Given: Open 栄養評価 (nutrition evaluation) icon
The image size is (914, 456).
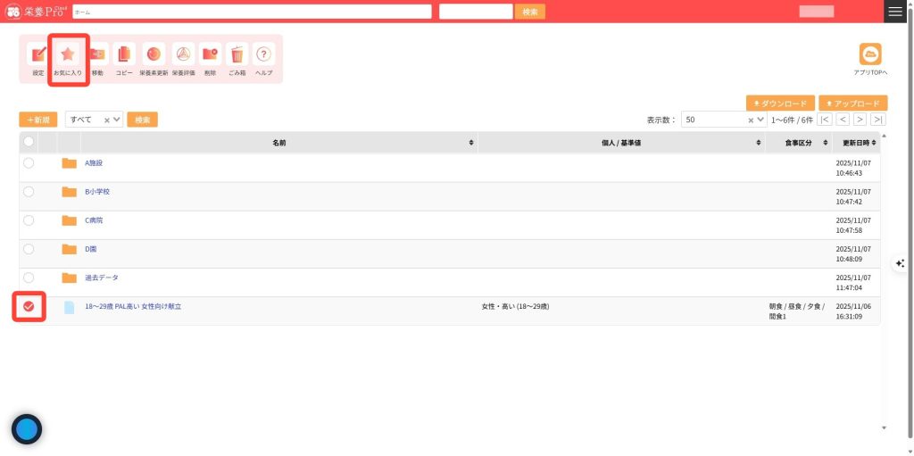Looking at the screenshot, I should (x=183, y=55).
